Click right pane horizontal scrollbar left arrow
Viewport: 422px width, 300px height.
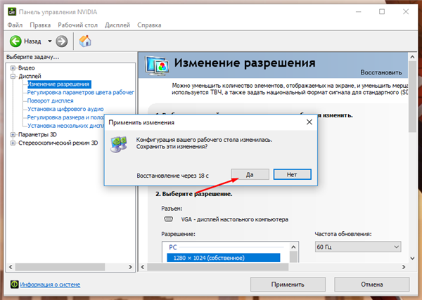click(x=143, y=267)
